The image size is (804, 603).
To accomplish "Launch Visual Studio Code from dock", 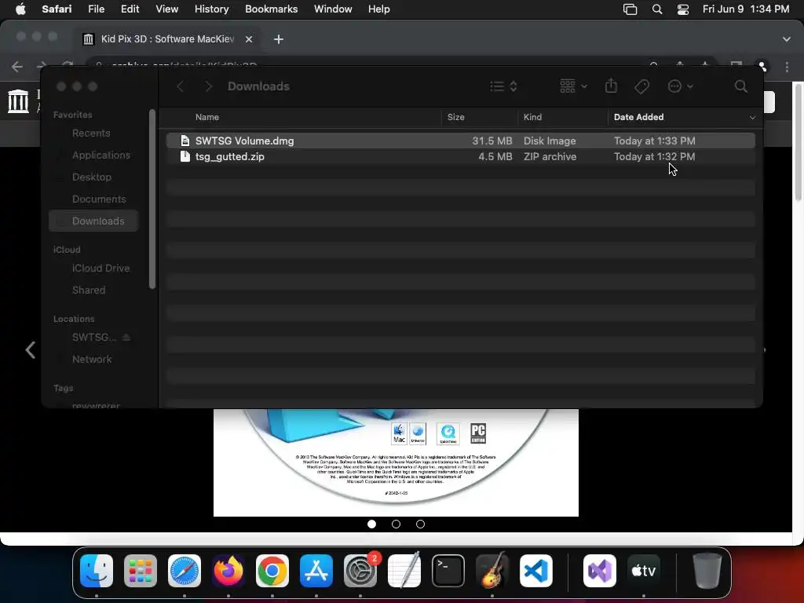I will point(536,571).
